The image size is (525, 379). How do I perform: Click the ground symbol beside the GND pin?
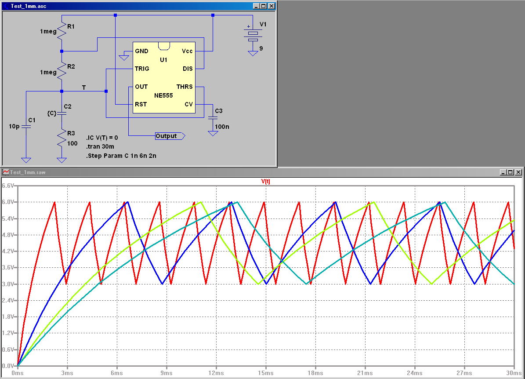[124, 58]
